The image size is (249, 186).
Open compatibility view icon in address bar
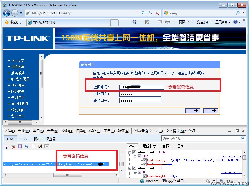tap(143, 13)
